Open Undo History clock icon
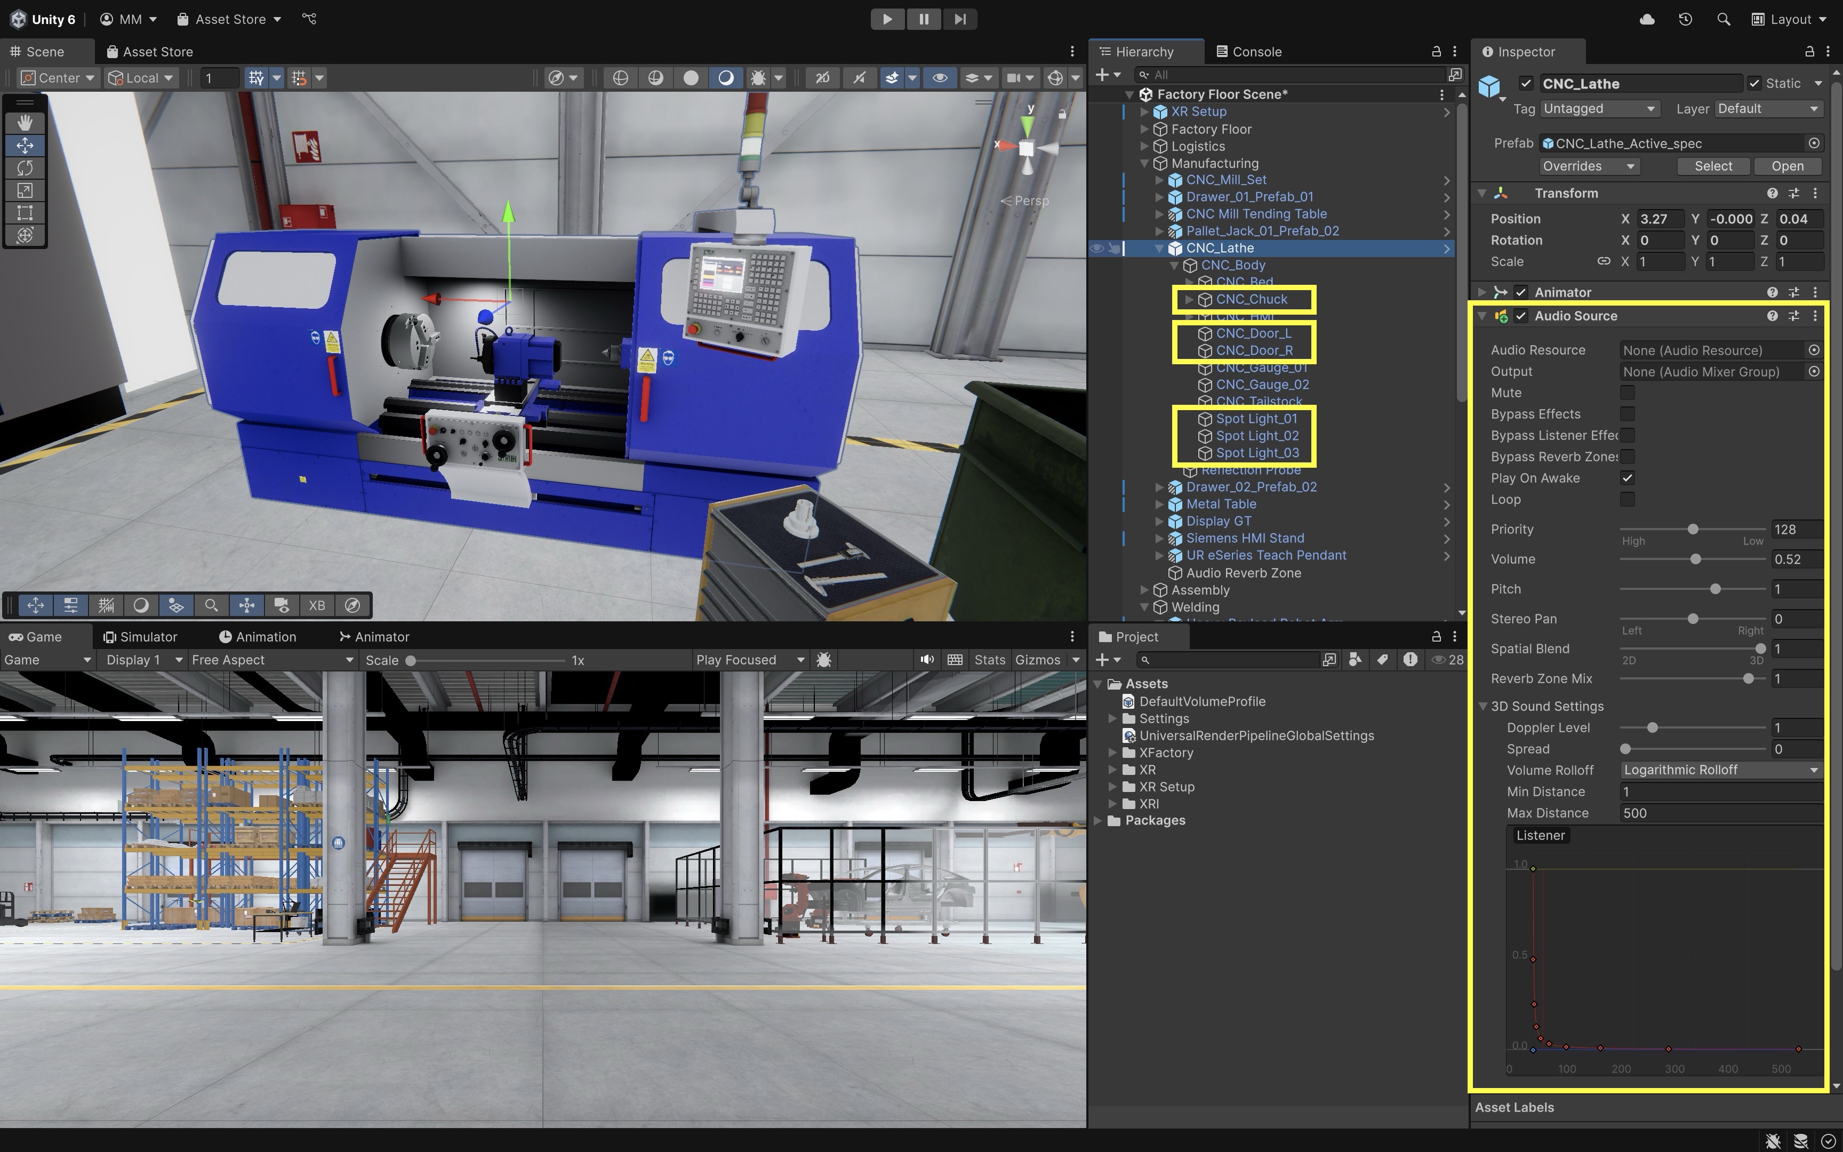 1685,19
